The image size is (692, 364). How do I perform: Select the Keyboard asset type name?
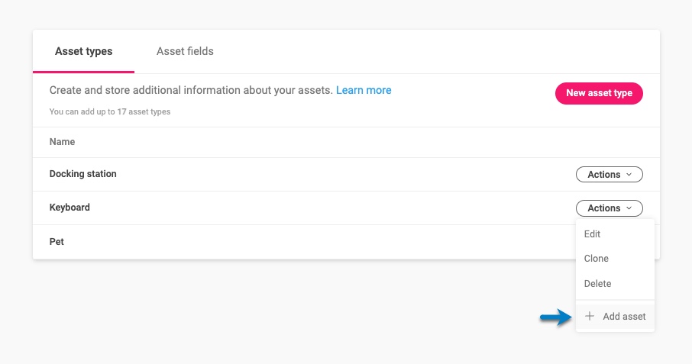point(70,208)
